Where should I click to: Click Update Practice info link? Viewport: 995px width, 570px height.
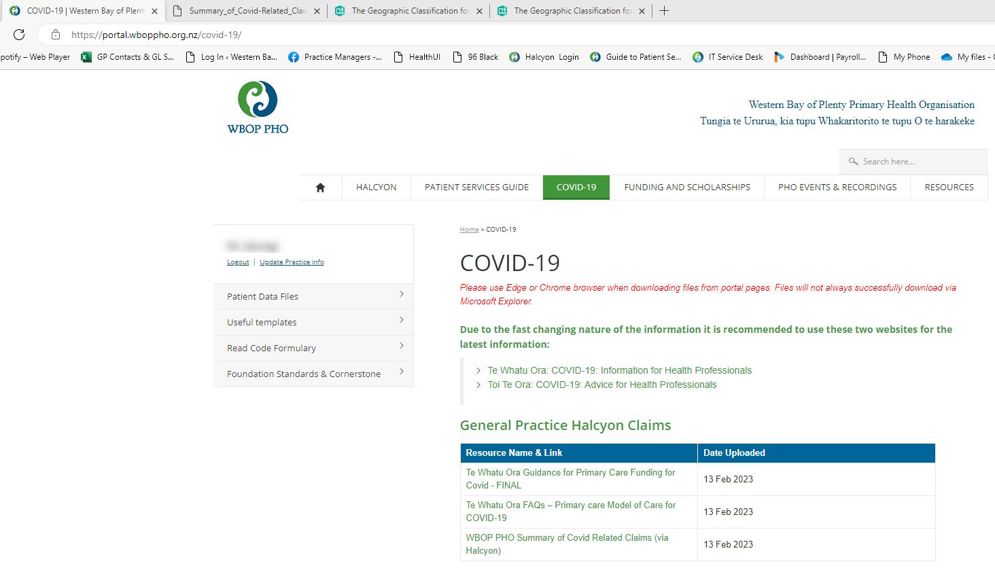pos(292,262)
